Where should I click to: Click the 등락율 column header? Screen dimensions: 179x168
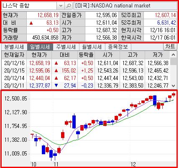point(86,55)
